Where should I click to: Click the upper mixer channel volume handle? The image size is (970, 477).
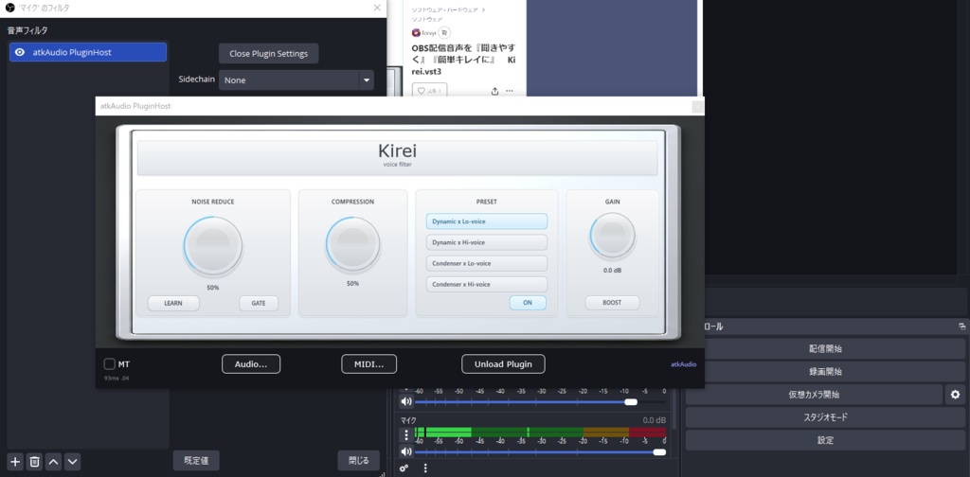pos(631,402)
